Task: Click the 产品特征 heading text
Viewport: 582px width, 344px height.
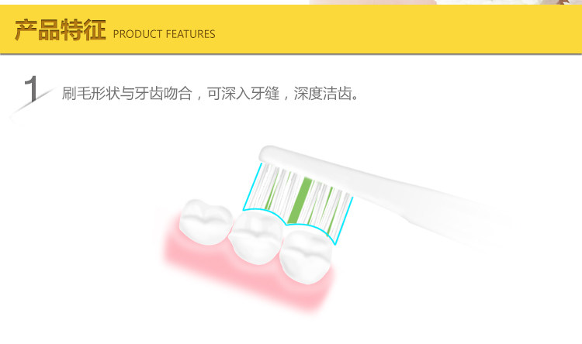Action: point(60,30)
